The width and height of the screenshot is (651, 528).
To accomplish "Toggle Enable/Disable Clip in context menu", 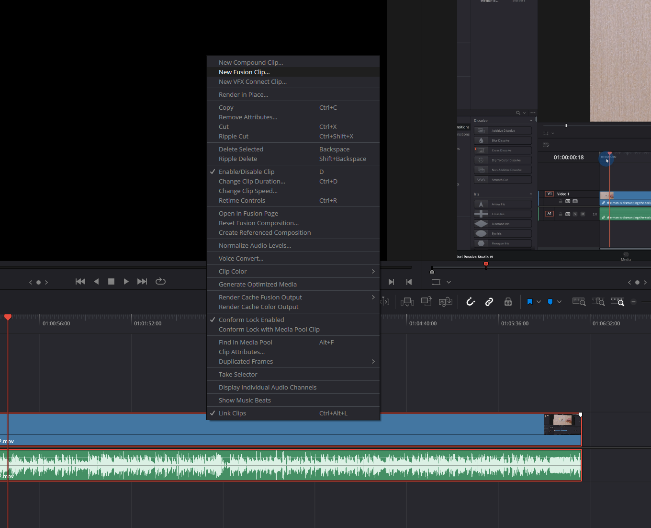I will [x=247, y=172].
